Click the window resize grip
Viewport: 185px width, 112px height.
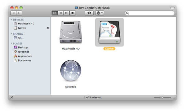[174, 98]
